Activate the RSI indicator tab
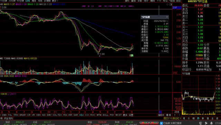 (65, 115)
